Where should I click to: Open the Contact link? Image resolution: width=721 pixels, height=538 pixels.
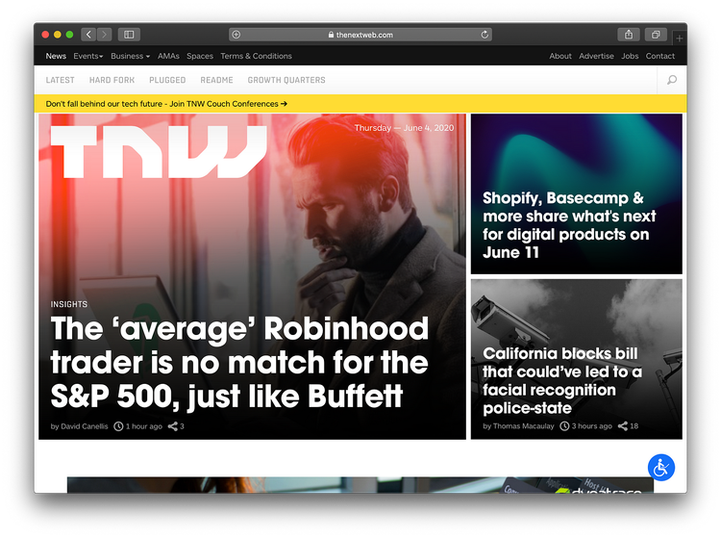coord(660,56)
